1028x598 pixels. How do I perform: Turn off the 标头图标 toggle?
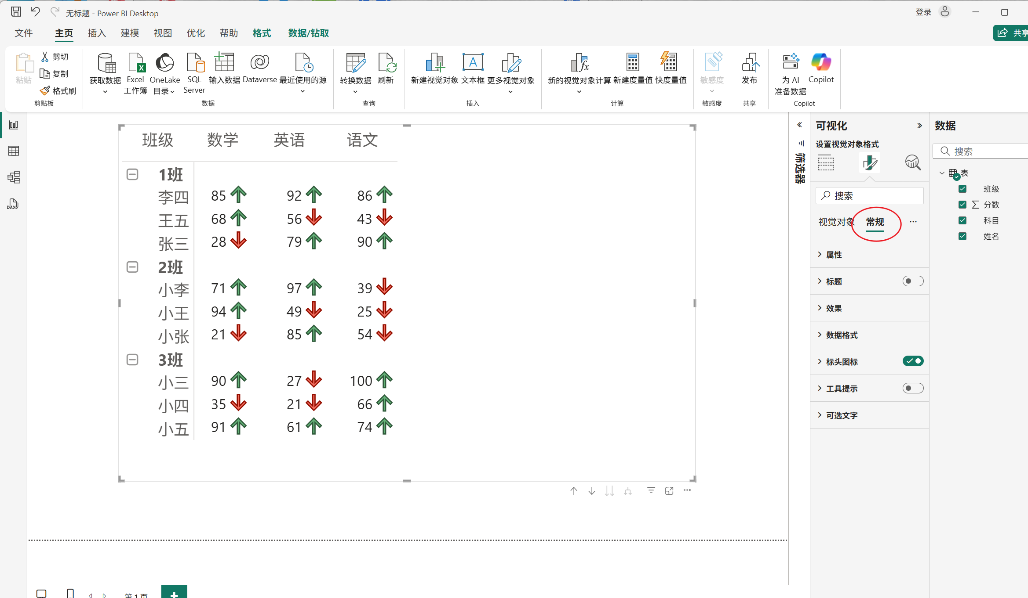pyautogui.click(x=913, y=361)
